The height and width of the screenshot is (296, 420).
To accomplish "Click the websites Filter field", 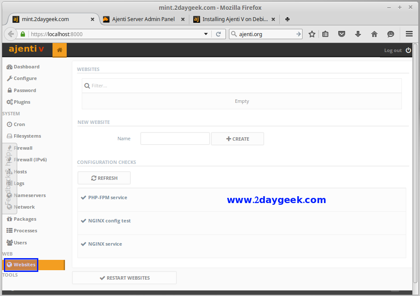I will point(241,86).
